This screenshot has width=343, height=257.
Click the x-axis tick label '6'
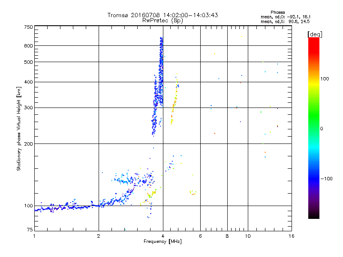coord(200,236)
